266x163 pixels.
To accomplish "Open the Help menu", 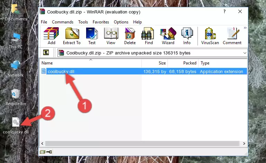I will click(x=137, y=22).
